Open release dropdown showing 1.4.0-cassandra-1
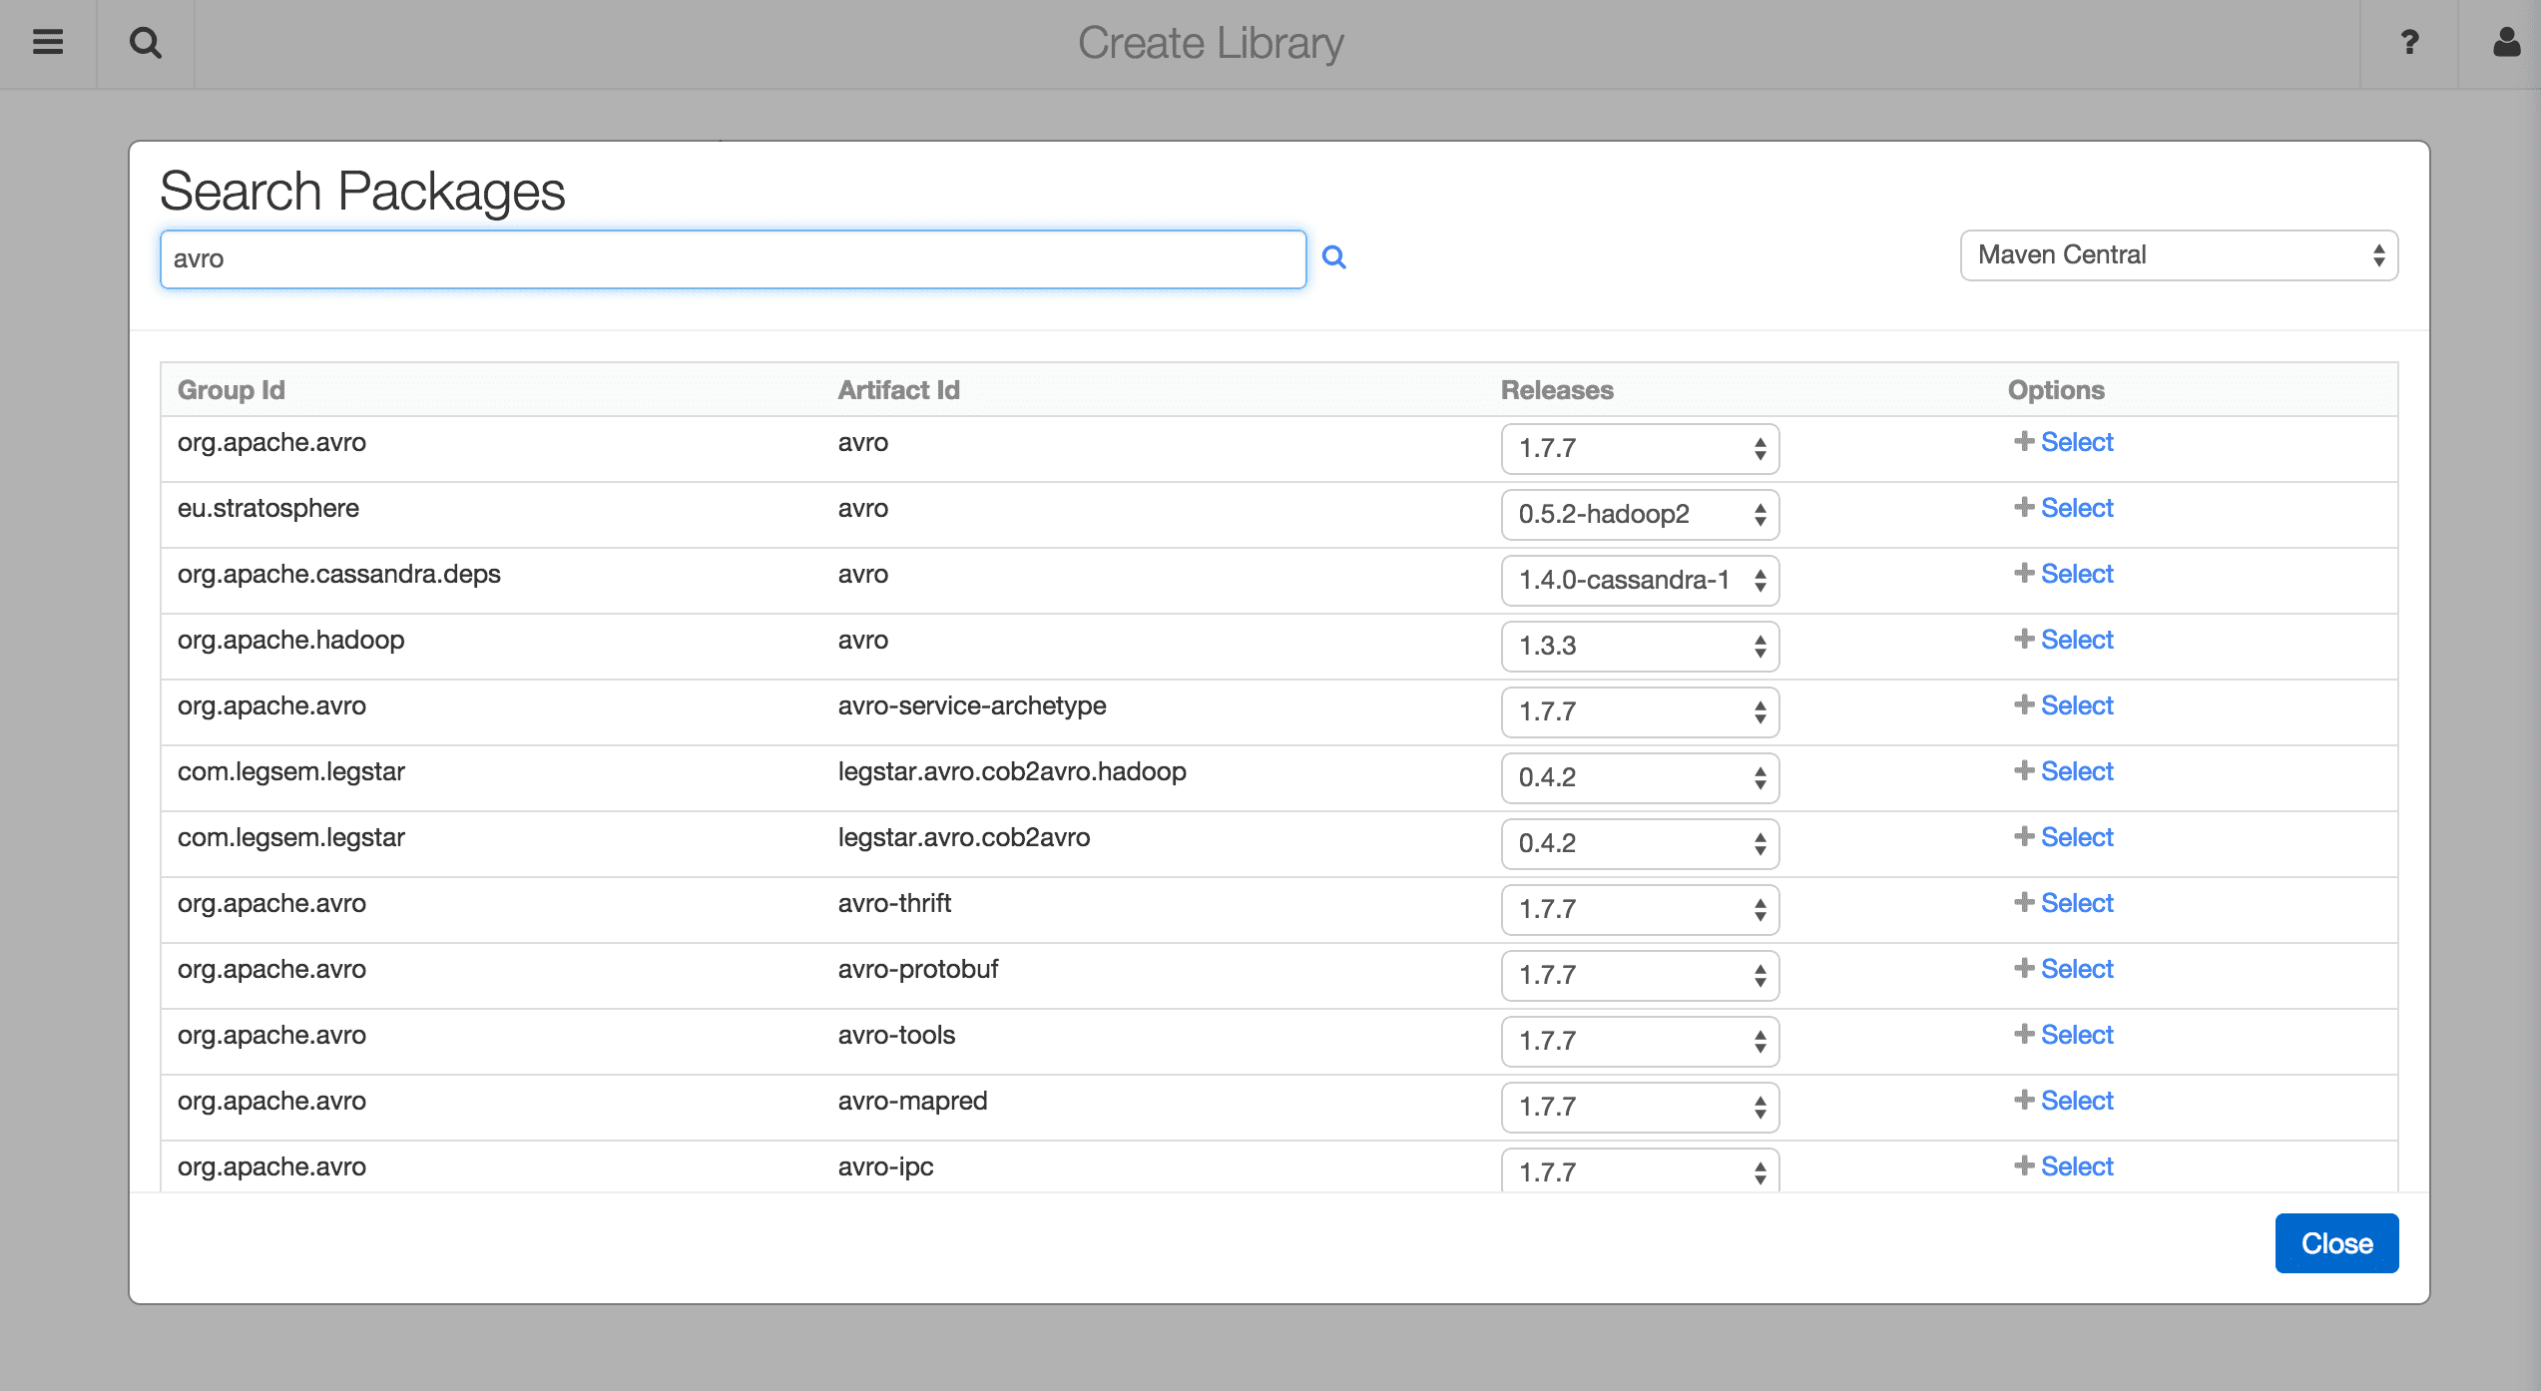The image size is (2541, 1391). pyautogui.click(x=1640, y=581)
